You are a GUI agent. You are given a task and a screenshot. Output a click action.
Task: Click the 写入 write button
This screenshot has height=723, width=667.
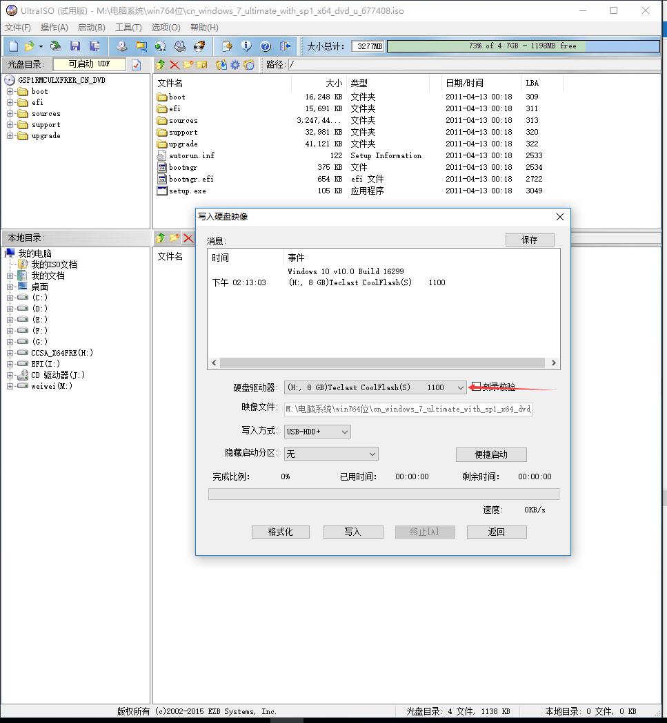tap(352, 532)
